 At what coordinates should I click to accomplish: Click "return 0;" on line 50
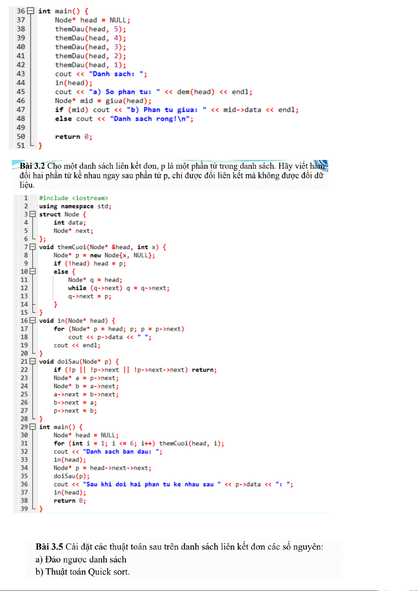73,137
